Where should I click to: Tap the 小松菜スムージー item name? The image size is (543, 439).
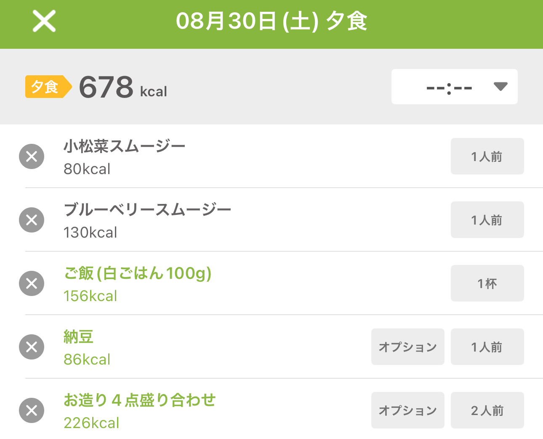125,146
